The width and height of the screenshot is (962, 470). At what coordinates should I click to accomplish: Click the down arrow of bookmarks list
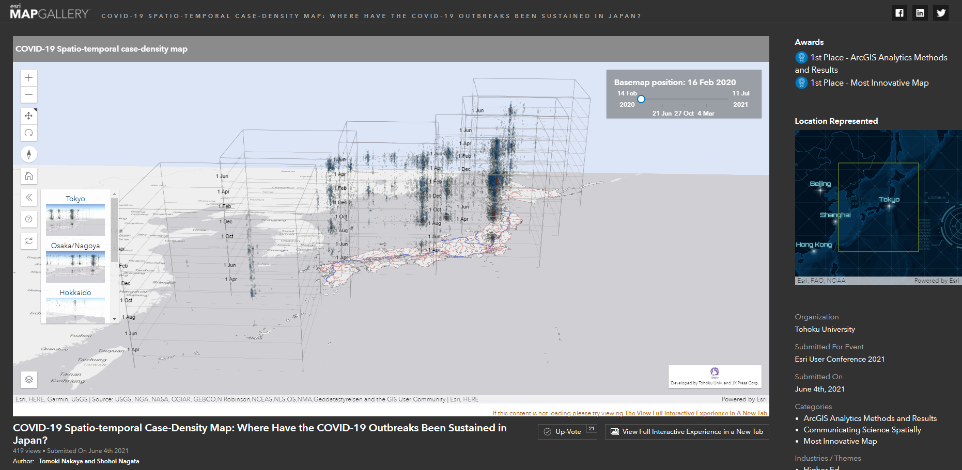coord(115,319)
